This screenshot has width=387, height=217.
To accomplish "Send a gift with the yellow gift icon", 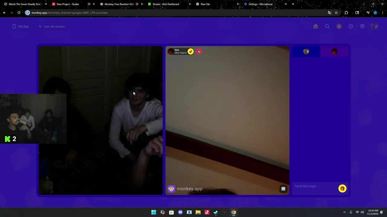I will tap(342, 189).
